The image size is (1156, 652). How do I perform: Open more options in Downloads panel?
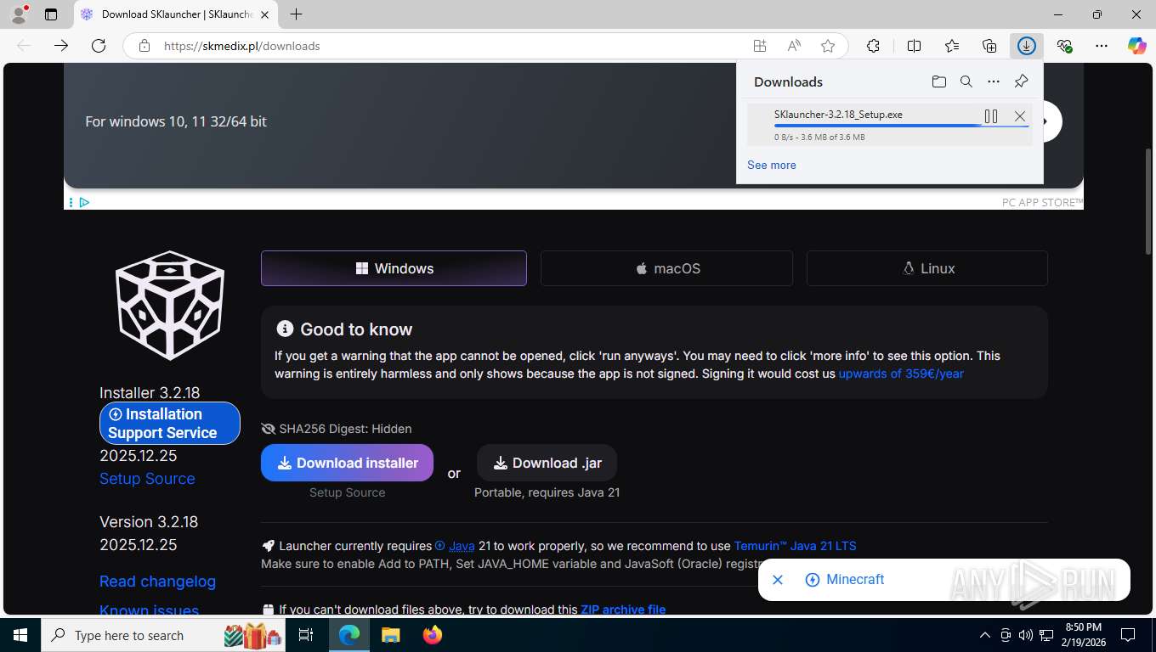pos(994,81)
